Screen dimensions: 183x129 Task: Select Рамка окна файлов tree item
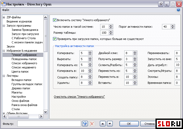(24, 105)
